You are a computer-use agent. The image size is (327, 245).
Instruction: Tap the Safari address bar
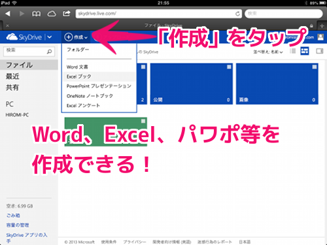158,14
